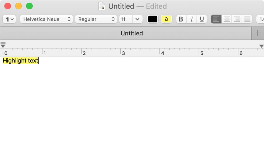Toggle underline formatting button
This screenshot has height=148, width=264.
[x=202, y=19]
